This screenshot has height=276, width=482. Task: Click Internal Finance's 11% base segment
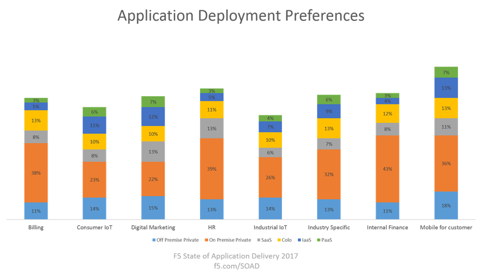point(388,211)
